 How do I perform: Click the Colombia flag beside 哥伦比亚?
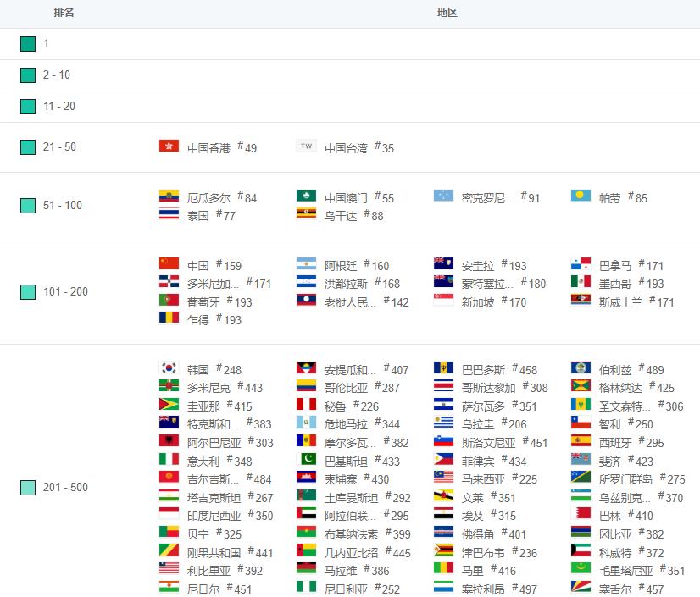(306, 385)
